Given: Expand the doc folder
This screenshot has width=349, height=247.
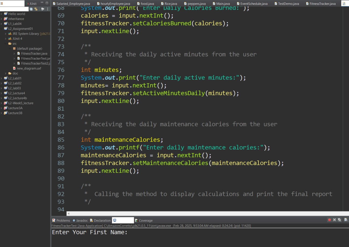Looking at the screenshot, I should (x=6, y=73).
